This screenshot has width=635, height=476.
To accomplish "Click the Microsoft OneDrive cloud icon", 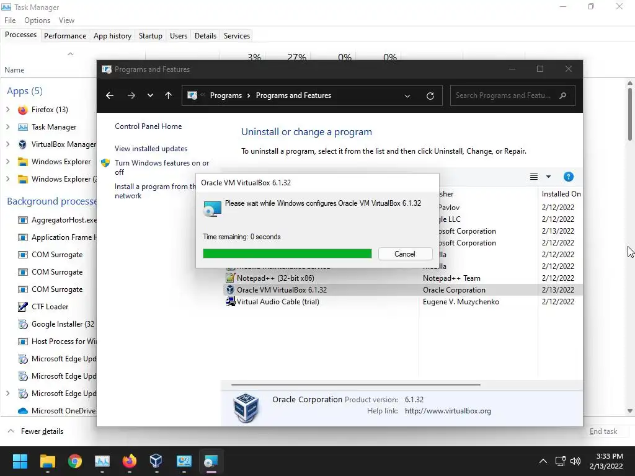I will coord(23,411).
